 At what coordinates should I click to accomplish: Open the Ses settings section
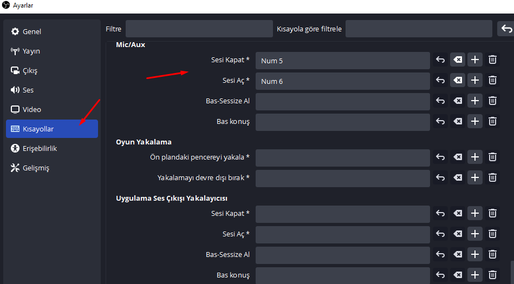click(x=28, y=90)
